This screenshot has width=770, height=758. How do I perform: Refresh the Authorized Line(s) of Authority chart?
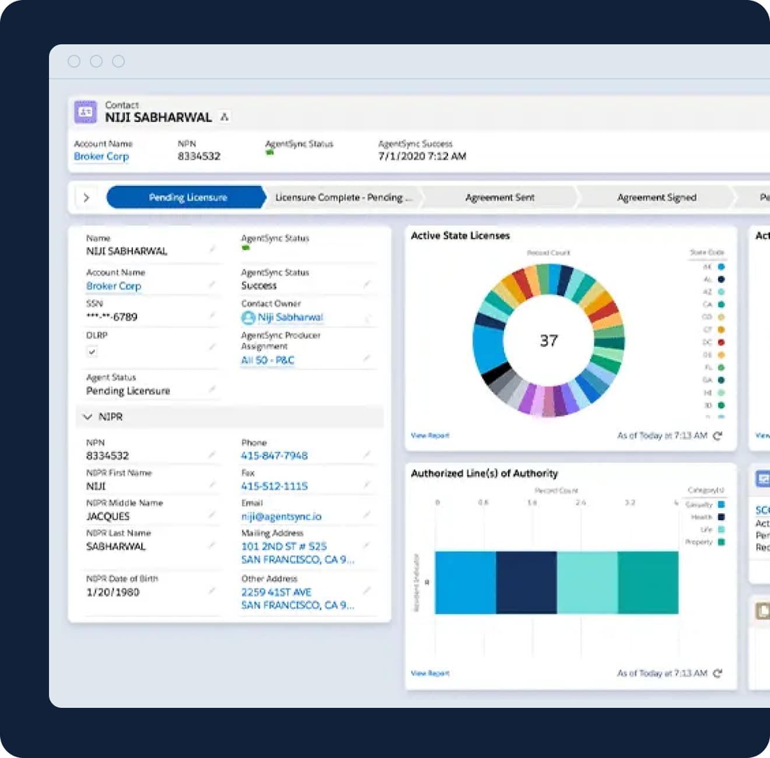pos(717,673)
